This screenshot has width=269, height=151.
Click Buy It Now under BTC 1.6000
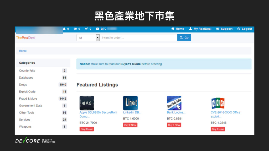[130, 125]
